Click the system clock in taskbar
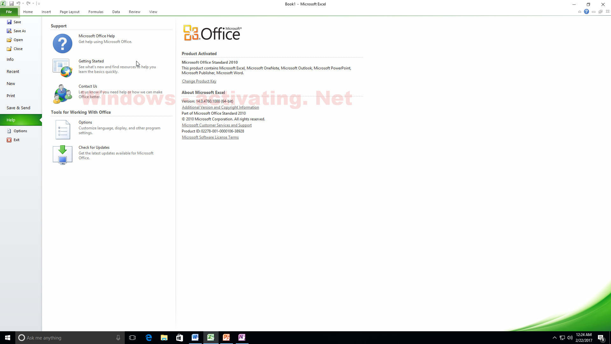 585,337
